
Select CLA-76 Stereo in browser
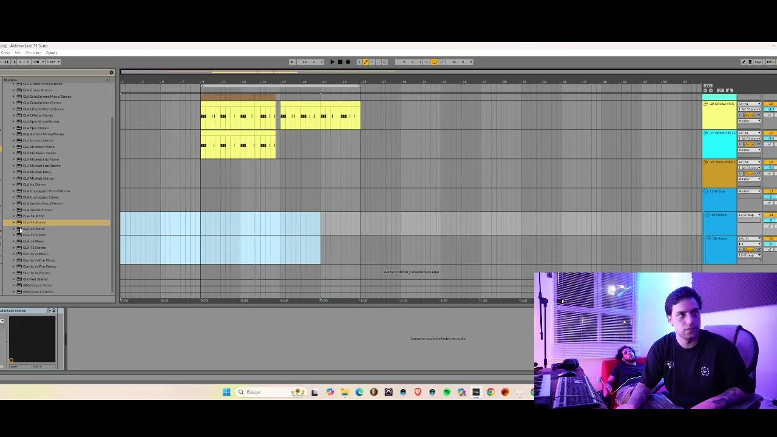point(34,248)
